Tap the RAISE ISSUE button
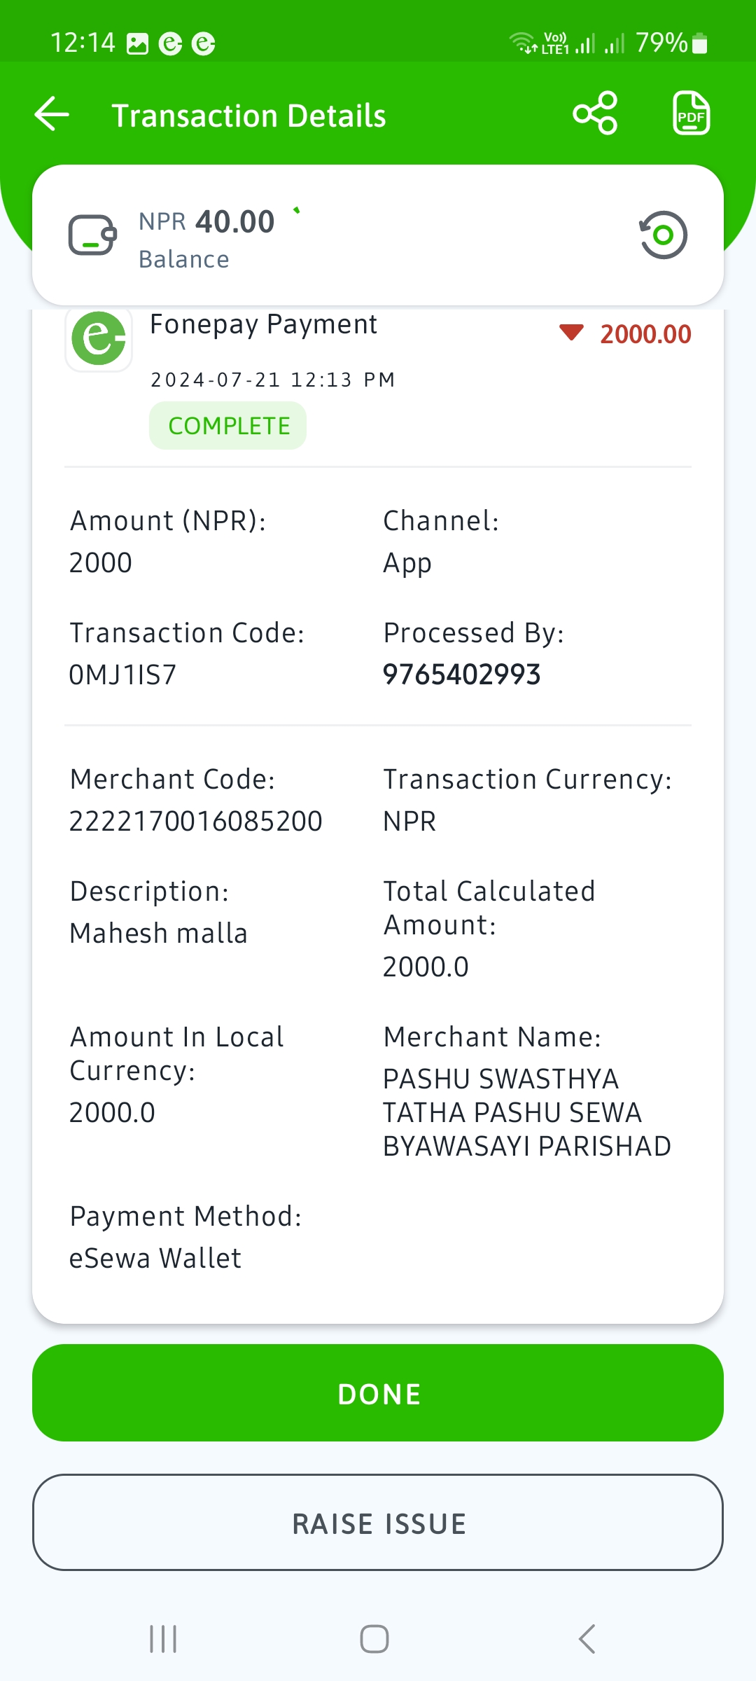Viewport: 756px width, 1681px height. click(x=378, y=1523)
